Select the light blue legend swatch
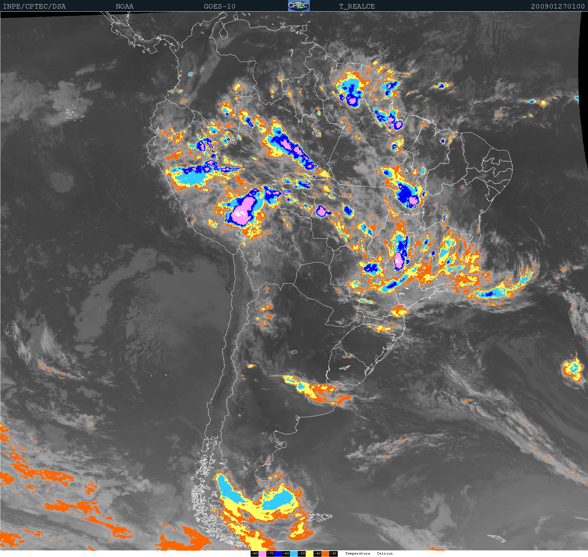The height and width of the screenshot is (557, 588). [294, 554]
